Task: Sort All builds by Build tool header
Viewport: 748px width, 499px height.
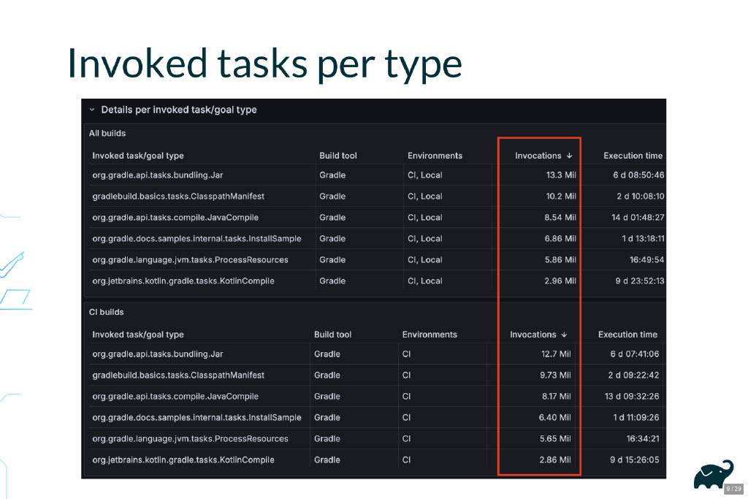Action: click(338, 156)
